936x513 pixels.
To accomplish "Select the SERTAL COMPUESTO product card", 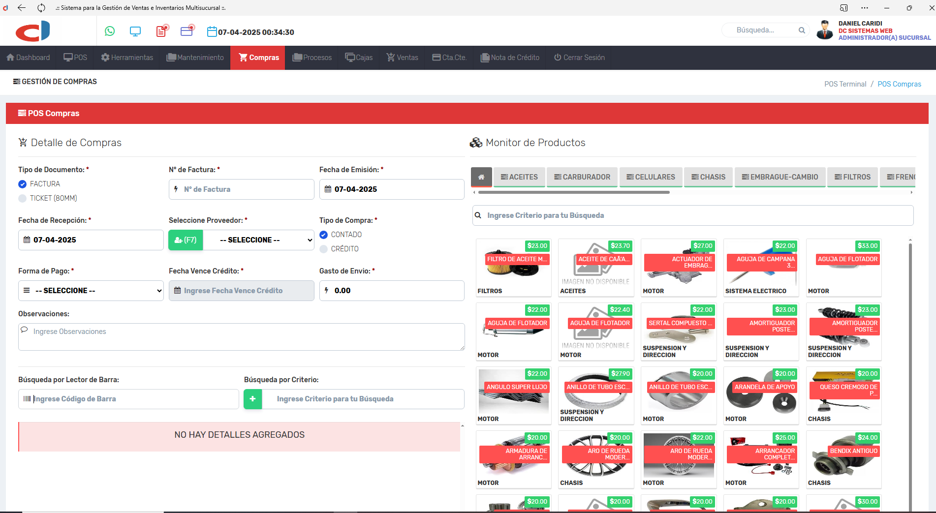I will (x=679, y=332).
